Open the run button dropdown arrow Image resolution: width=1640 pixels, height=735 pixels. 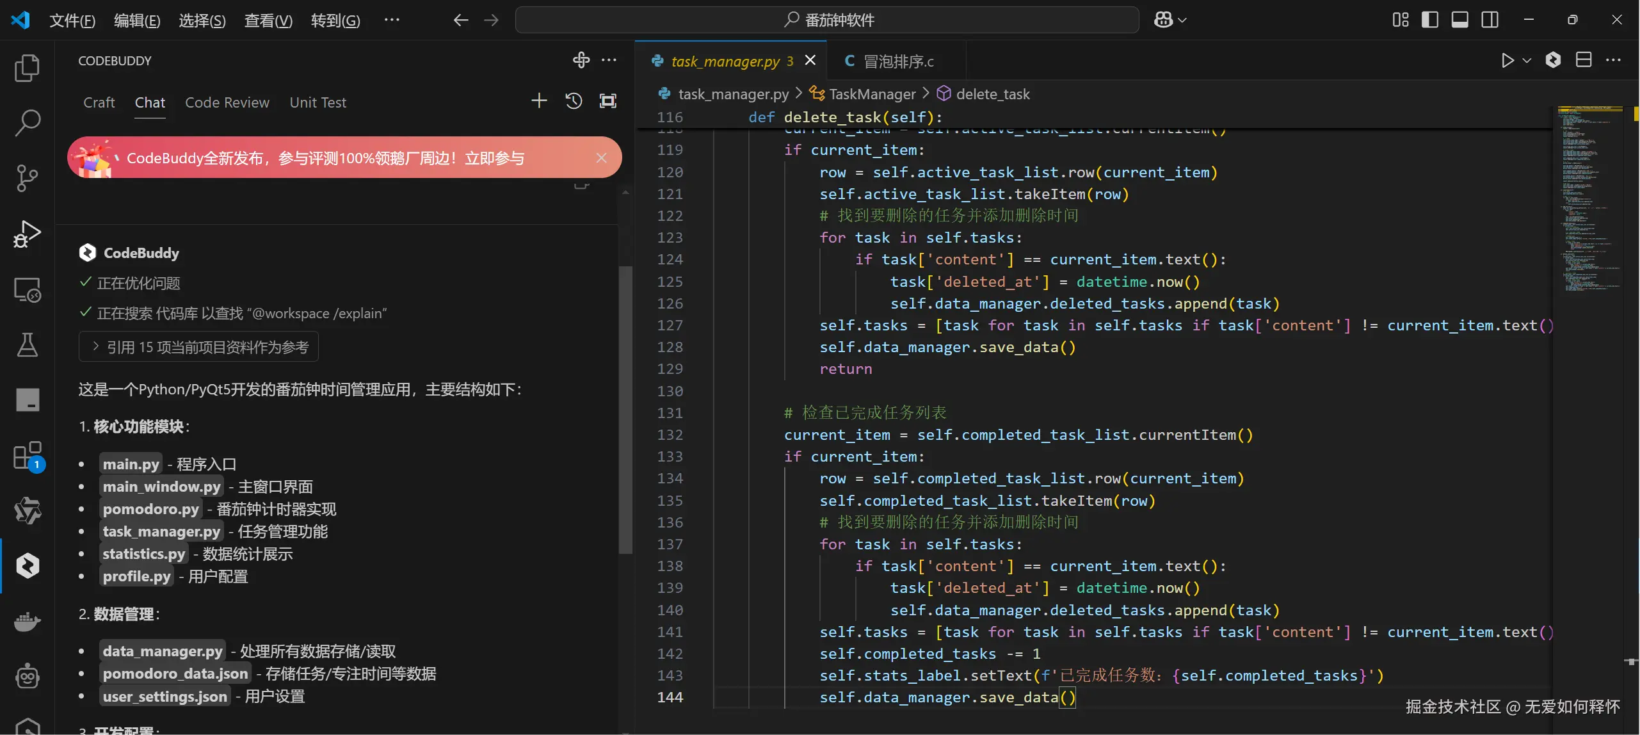point(1527,60)
